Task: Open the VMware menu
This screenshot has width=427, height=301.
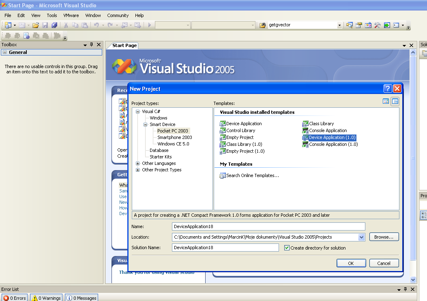Action: point(71,15)
